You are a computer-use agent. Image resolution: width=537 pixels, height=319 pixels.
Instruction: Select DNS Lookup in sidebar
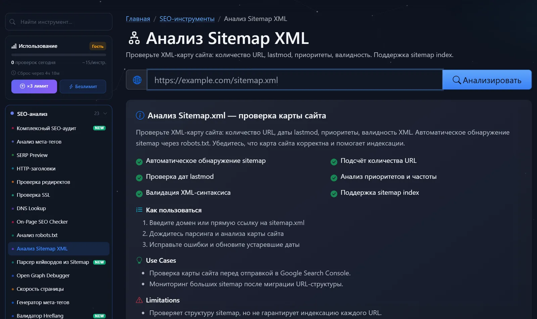(59, 208)
